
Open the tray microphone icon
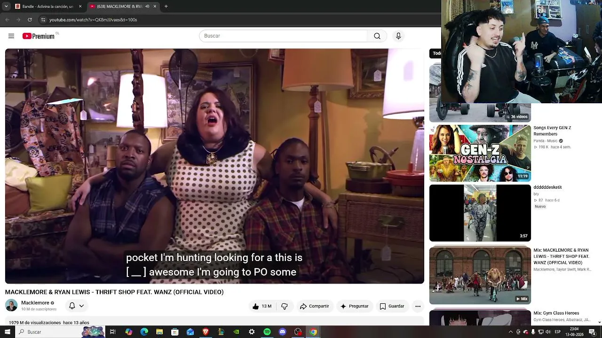(x=533, y=332)
